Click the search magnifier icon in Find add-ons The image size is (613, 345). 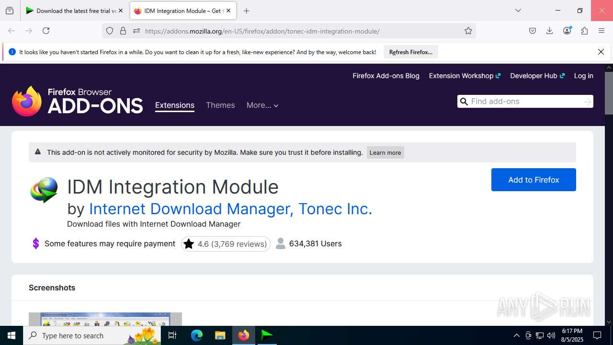pos(464,101)
